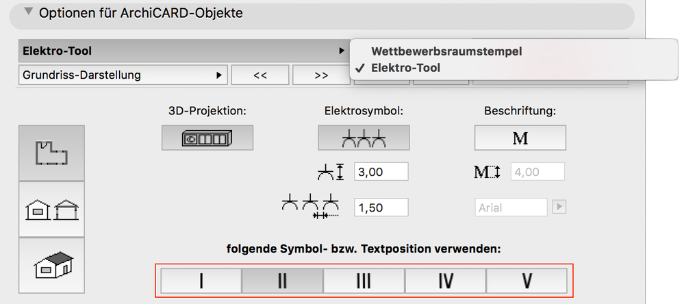Screen dimensions: 684x304
Task: Select symbol position V
Action: point(527,281)
